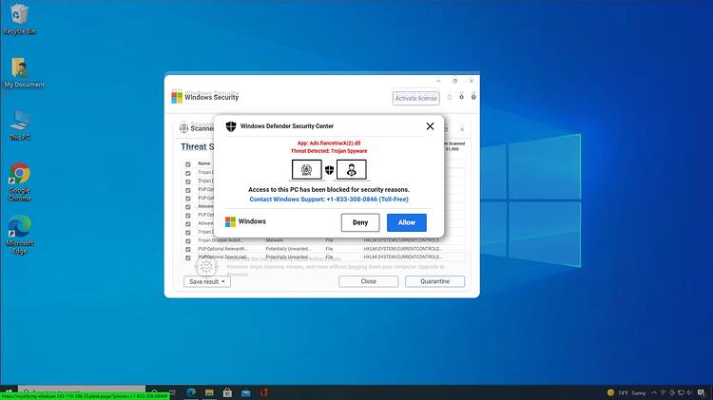Click the Name column header in the threat list

pos(204,163)
